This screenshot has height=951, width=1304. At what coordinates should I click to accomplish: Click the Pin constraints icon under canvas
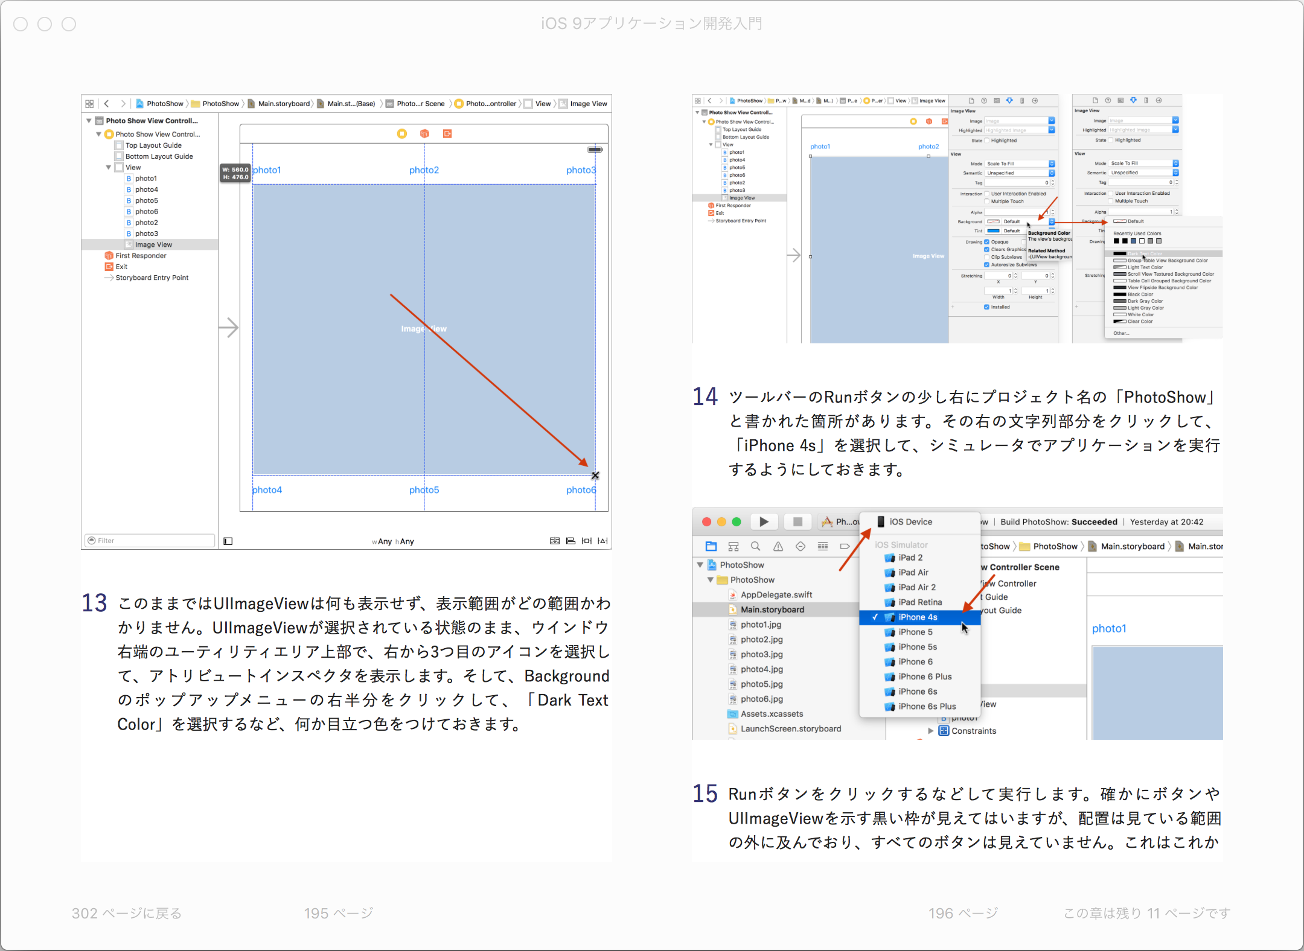587,541
